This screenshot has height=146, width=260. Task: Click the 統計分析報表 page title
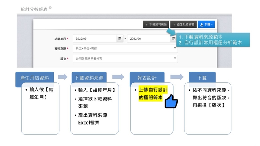click(34, 9)
